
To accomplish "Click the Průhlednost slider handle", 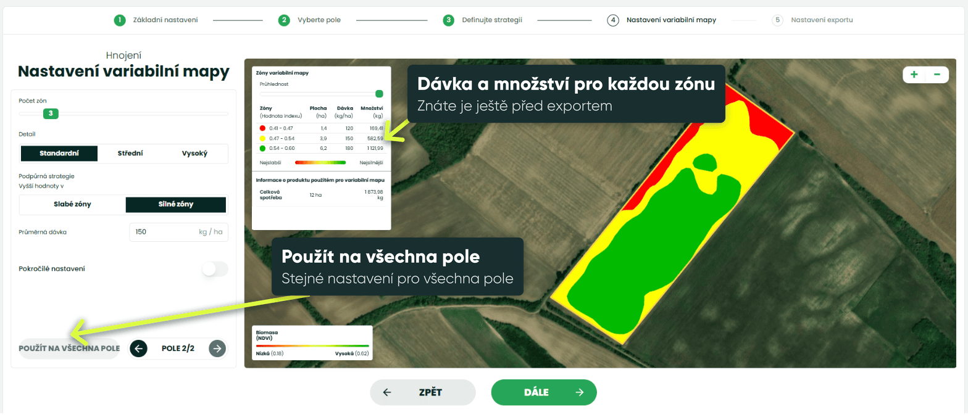I will 380,94.
